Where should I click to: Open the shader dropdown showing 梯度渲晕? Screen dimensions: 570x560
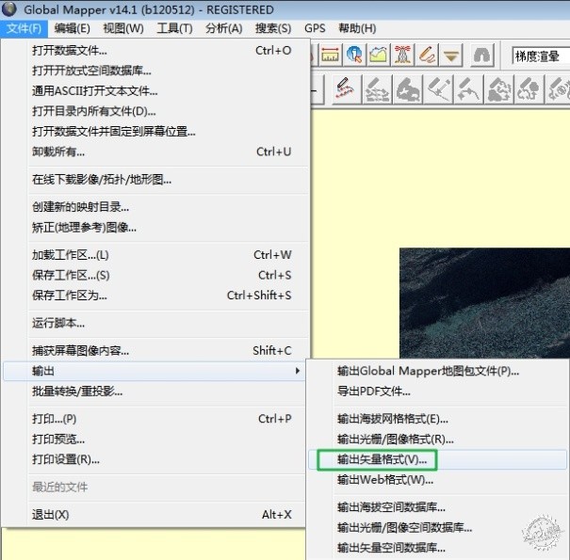click(x=541, y=56)
